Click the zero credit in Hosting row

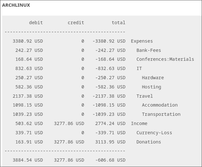(83, 87)
